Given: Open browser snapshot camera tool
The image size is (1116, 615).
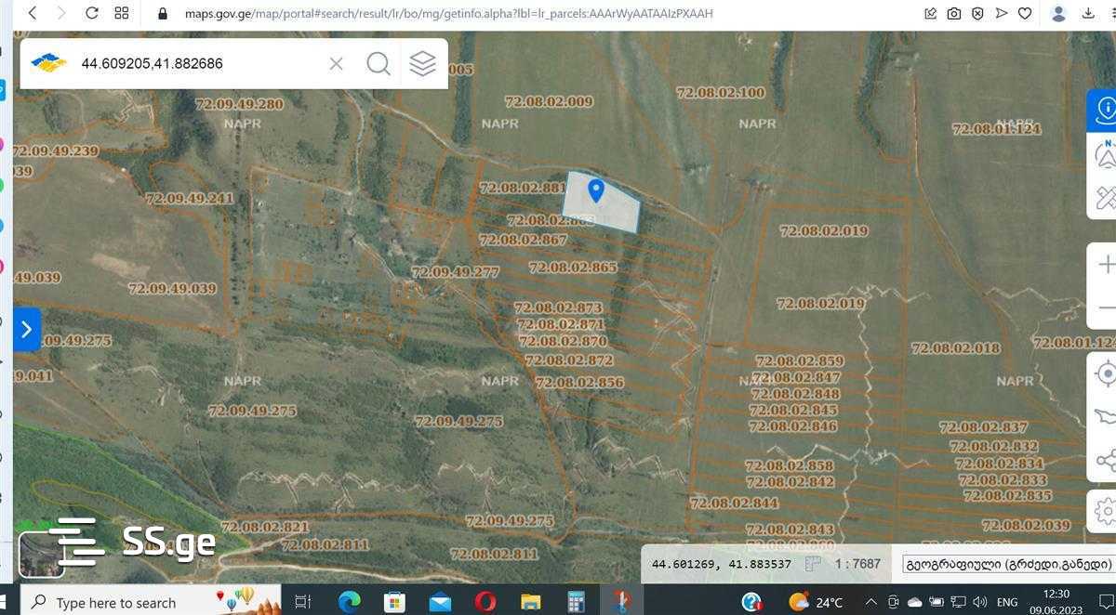Looking at the screenshot, I should coord(954,13).
